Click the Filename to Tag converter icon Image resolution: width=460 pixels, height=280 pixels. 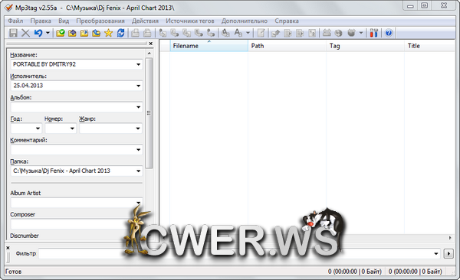(x=175, y=33)
